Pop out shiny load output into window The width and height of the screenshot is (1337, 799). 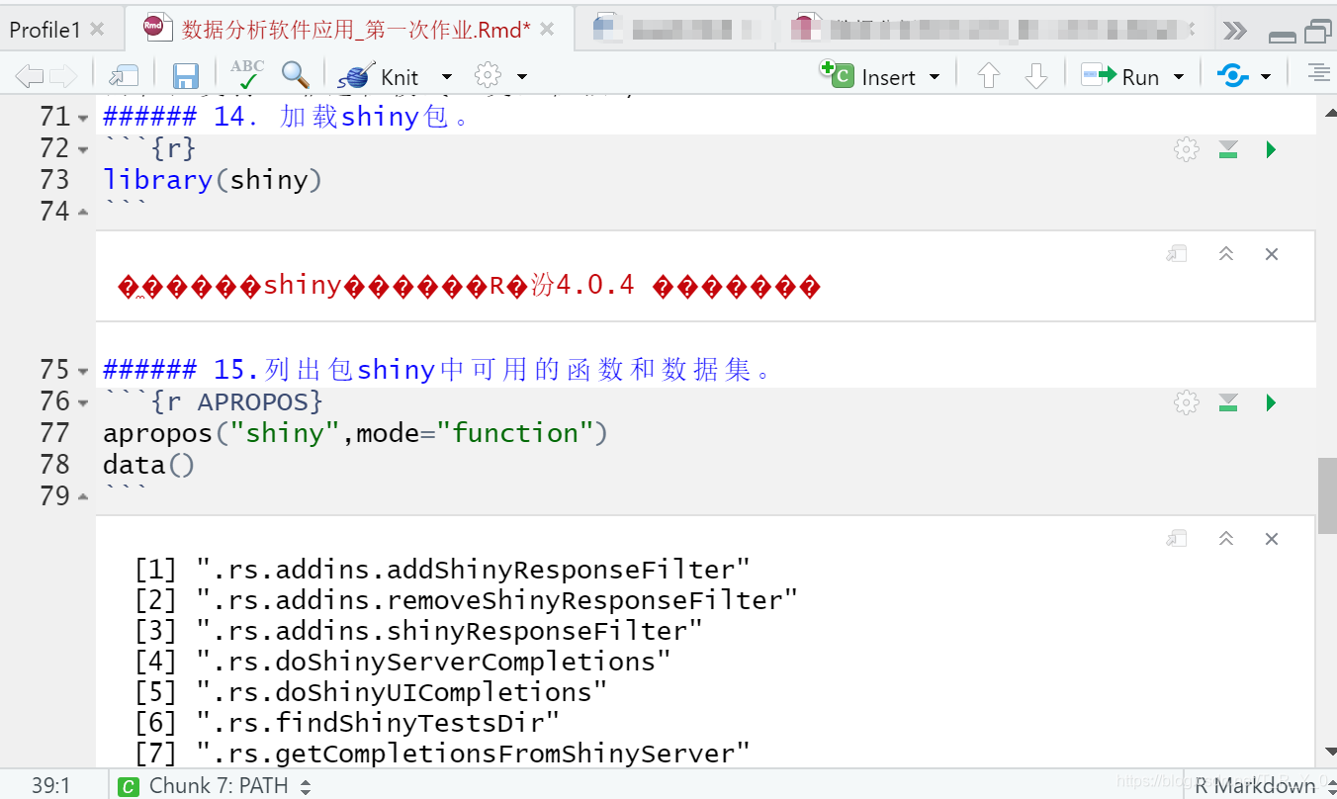pos(1176,254)
